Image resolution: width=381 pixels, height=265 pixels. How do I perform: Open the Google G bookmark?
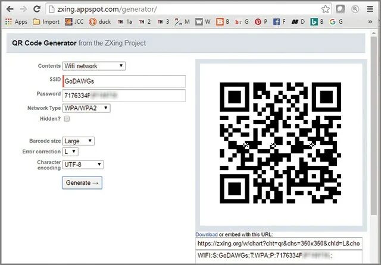tap(336, 22)
